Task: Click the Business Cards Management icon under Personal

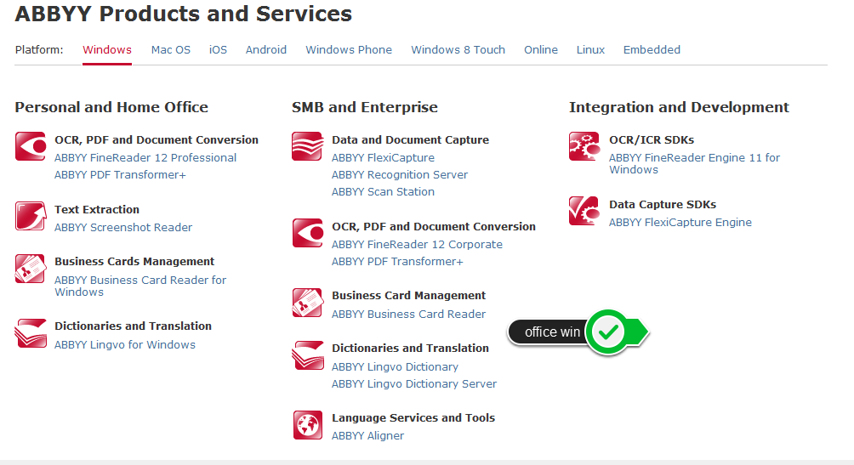Action: [x=31, y=269]
